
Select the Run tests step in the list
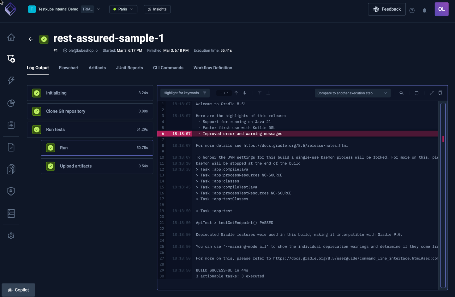[x=90, y=129]
